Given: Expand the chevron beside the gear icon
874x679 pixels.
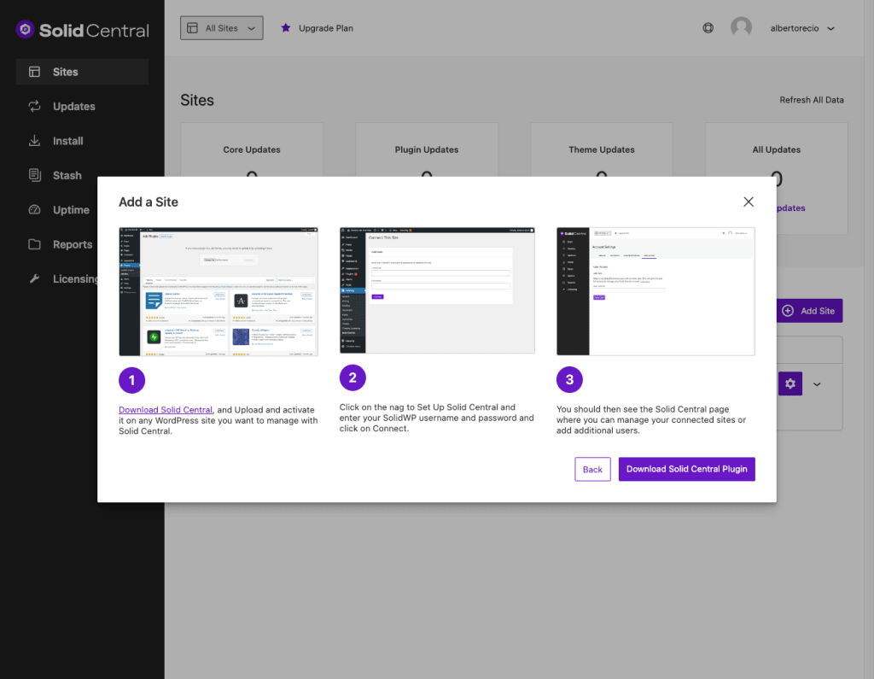Looking at the screenshot, I should [817, 384].
